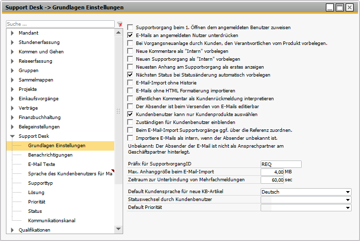Toggle E-Mails ohne HTML Formatierung importieren
Screen dimensions: 360x241
click(130, 90)
